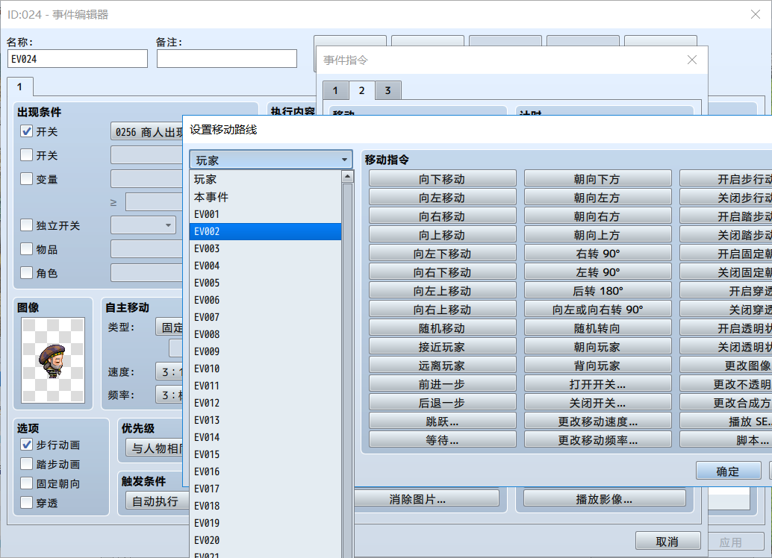Screen dimensions: 772x558
Task: Click the 名称 field containing EV024
Action: click(78, 59)
